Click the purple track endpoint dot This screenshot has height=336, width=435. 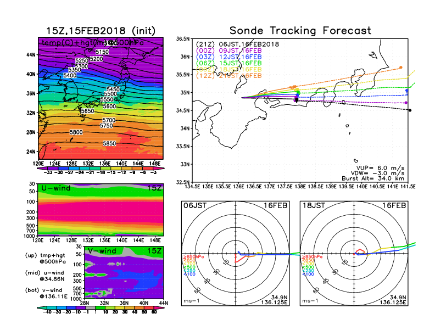pos(406,103)
